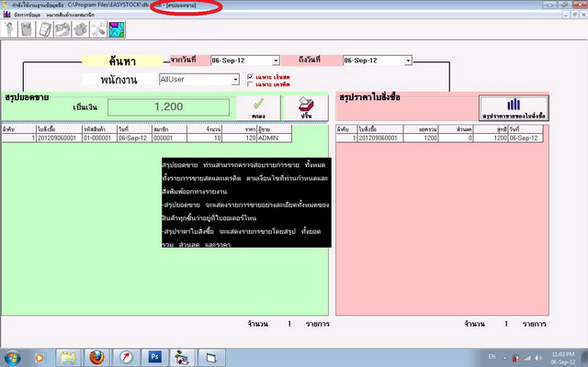
Task: Click the first toolbar icon with the person figure
Action: [9, 29]
